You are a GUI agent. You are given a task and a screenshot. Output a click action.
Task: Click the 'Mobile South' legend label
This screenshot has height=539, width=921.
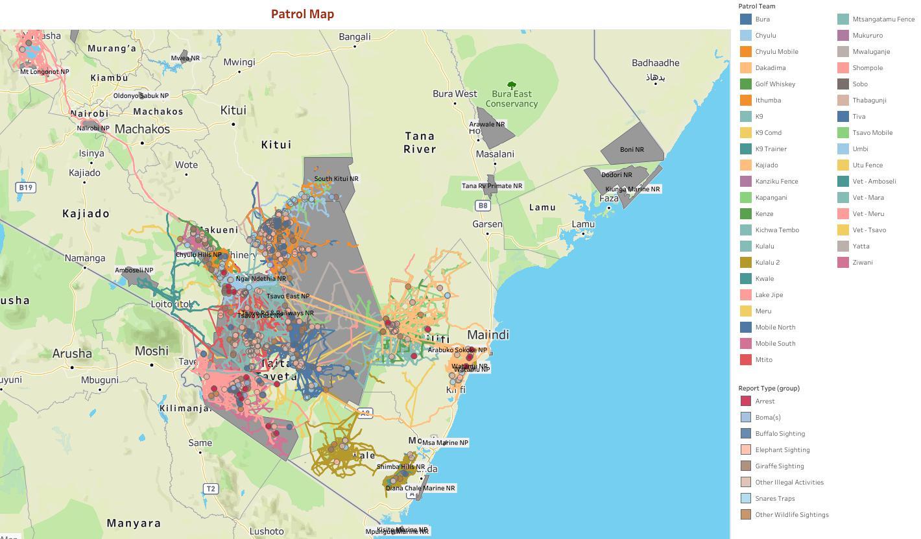pyautogui.click(x=775, y=344)
